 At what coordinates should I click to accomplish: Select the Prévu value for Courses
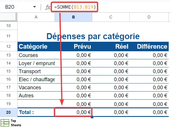pyautogui.click(x=73, y=55)
